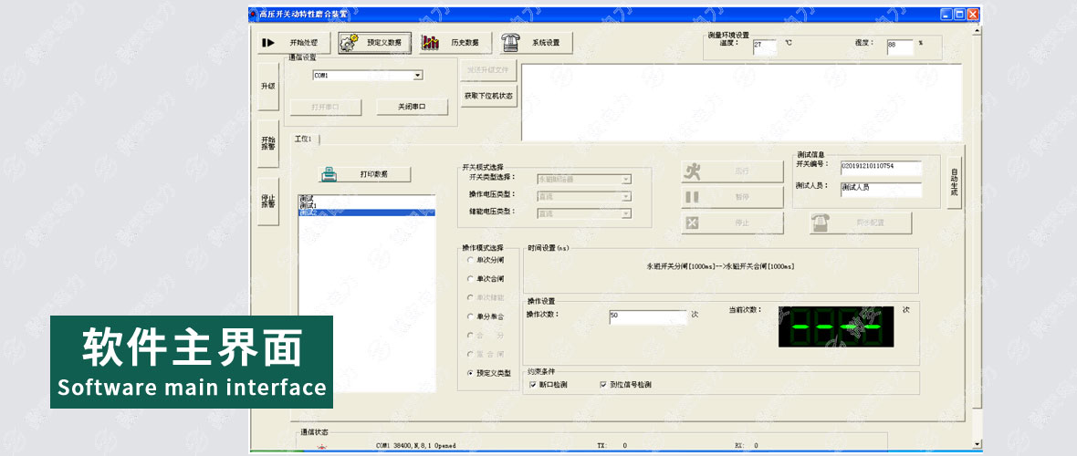Viewport: 1077px width, 456px height.
Task: Click the 运行 running-man icon button
Action: [732, 171]
